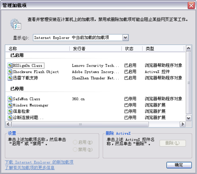The width and height of the screenshot is (197, 174).
Task: Select the 禁用 radio button
Action: pos(75,149)
